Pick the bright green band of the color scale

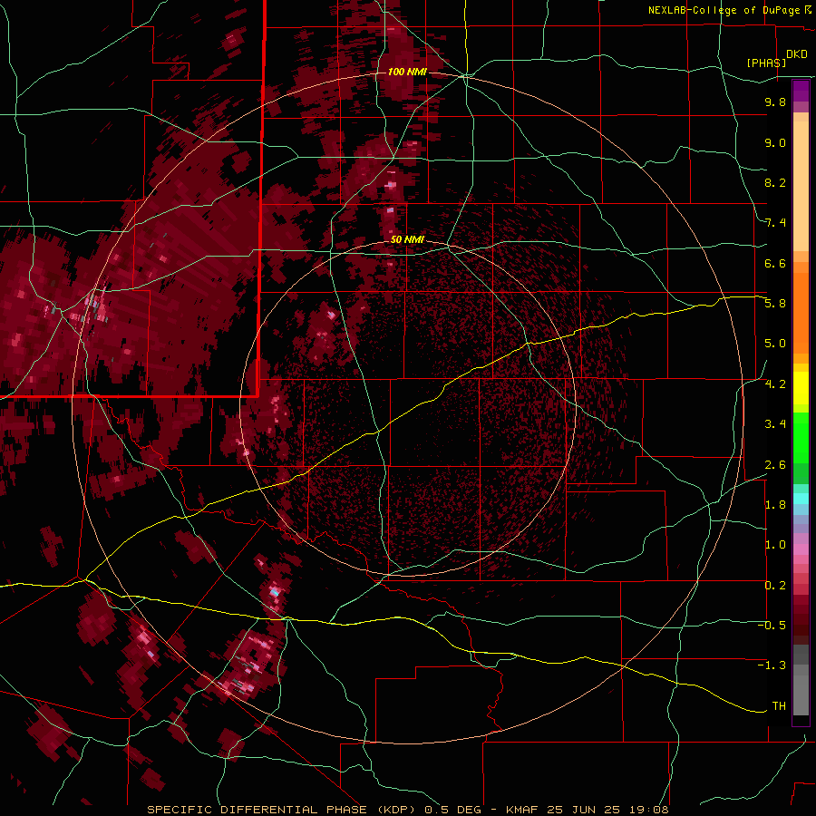pyautogui.click(x=801, y=437)
